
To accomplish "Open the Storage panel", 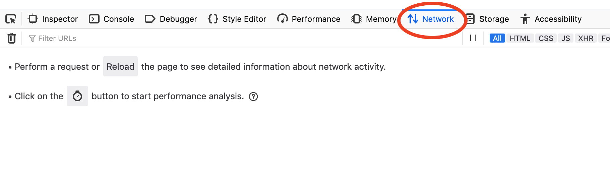I will [488, 19].
